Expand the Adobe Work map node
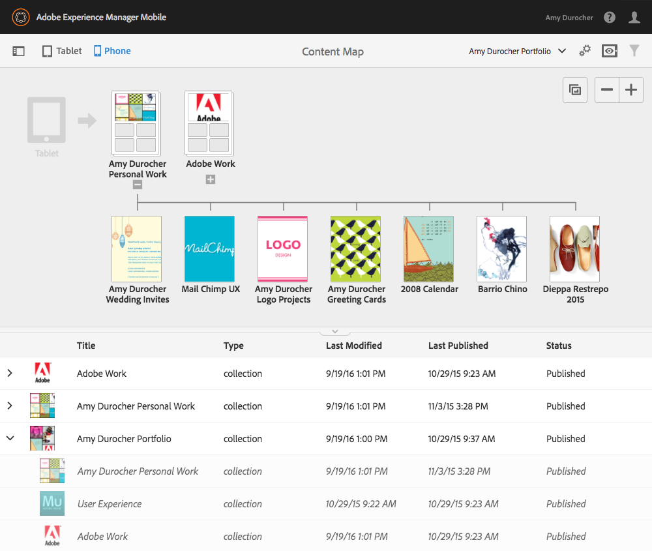 (211, 179)
